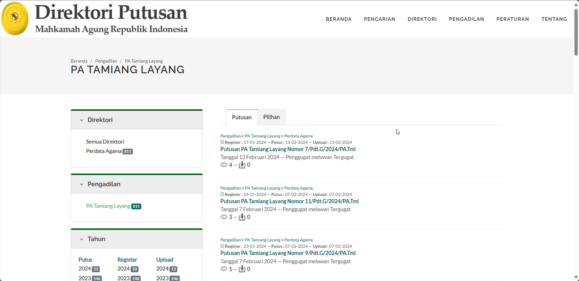The width and height of the screenshot is (579, 281).
Task: Collapse the Direktori panel chevron
Action: click(x=81, y=120)
